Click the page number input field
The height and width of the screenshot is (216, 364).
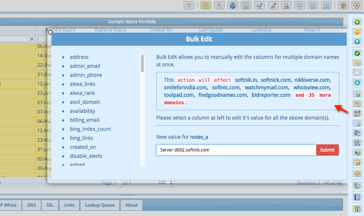(x=118, y=183)
